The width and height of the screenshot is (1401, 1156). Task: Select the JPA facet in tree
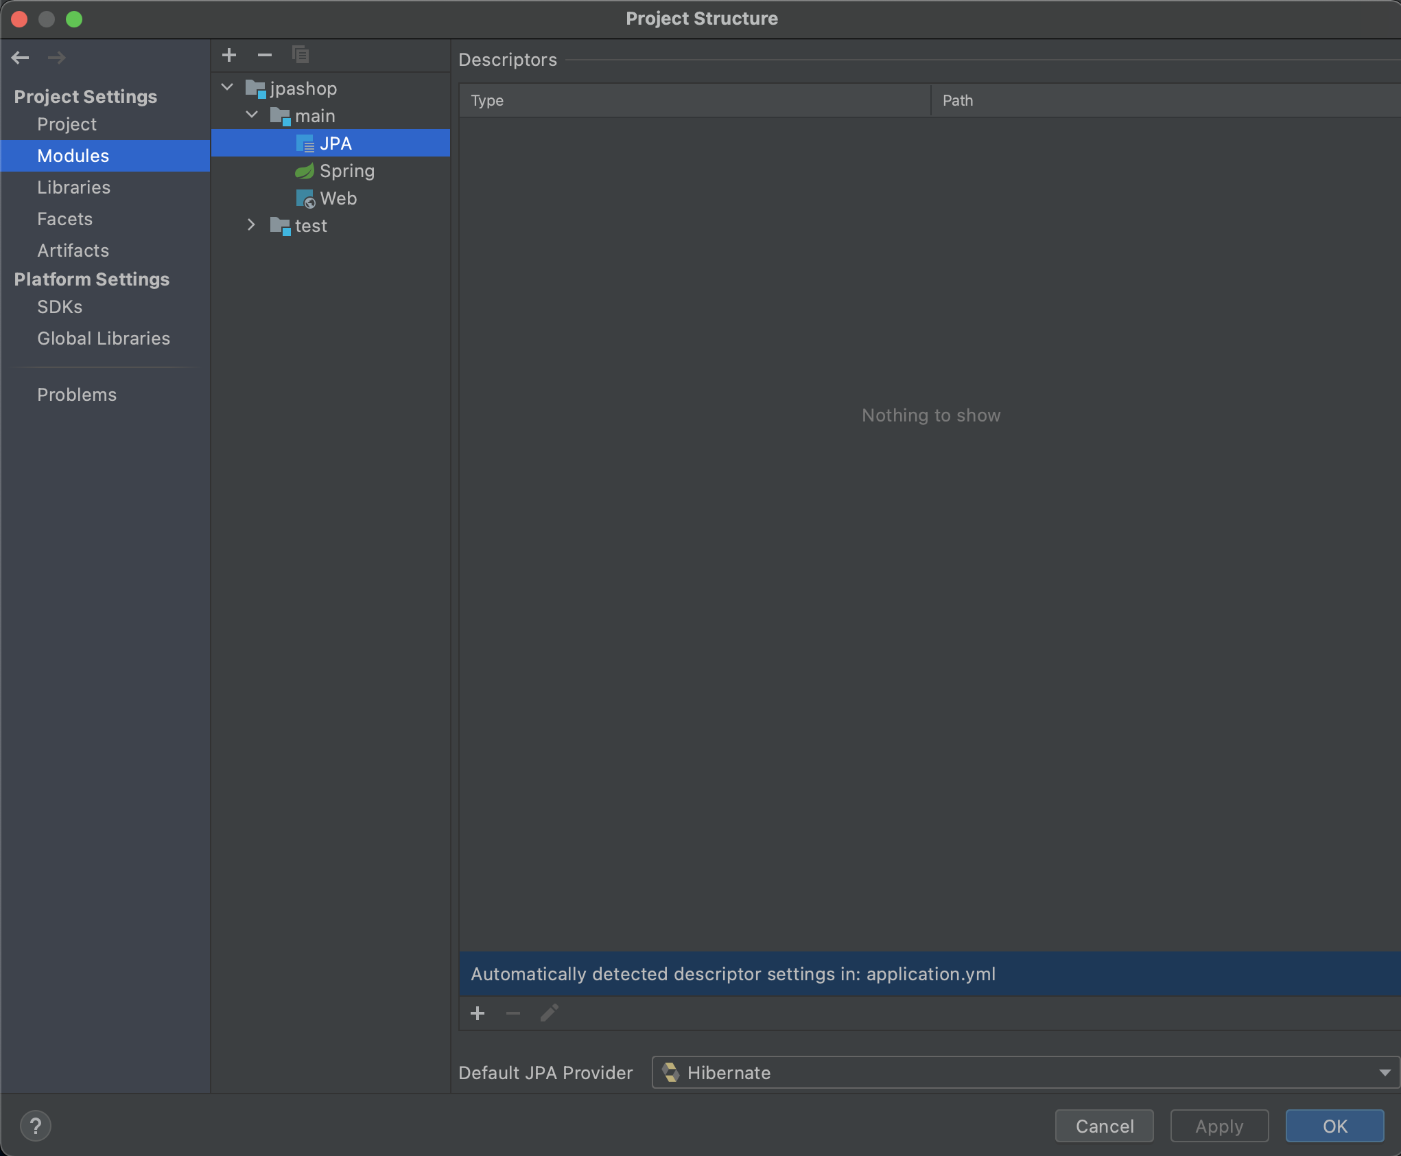coord(335,143)
